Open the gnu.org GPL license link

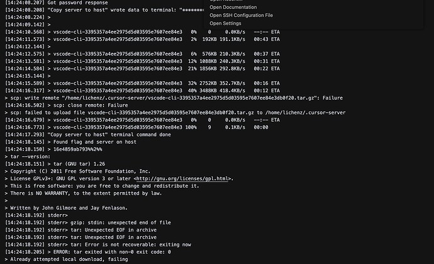point(182,178)
